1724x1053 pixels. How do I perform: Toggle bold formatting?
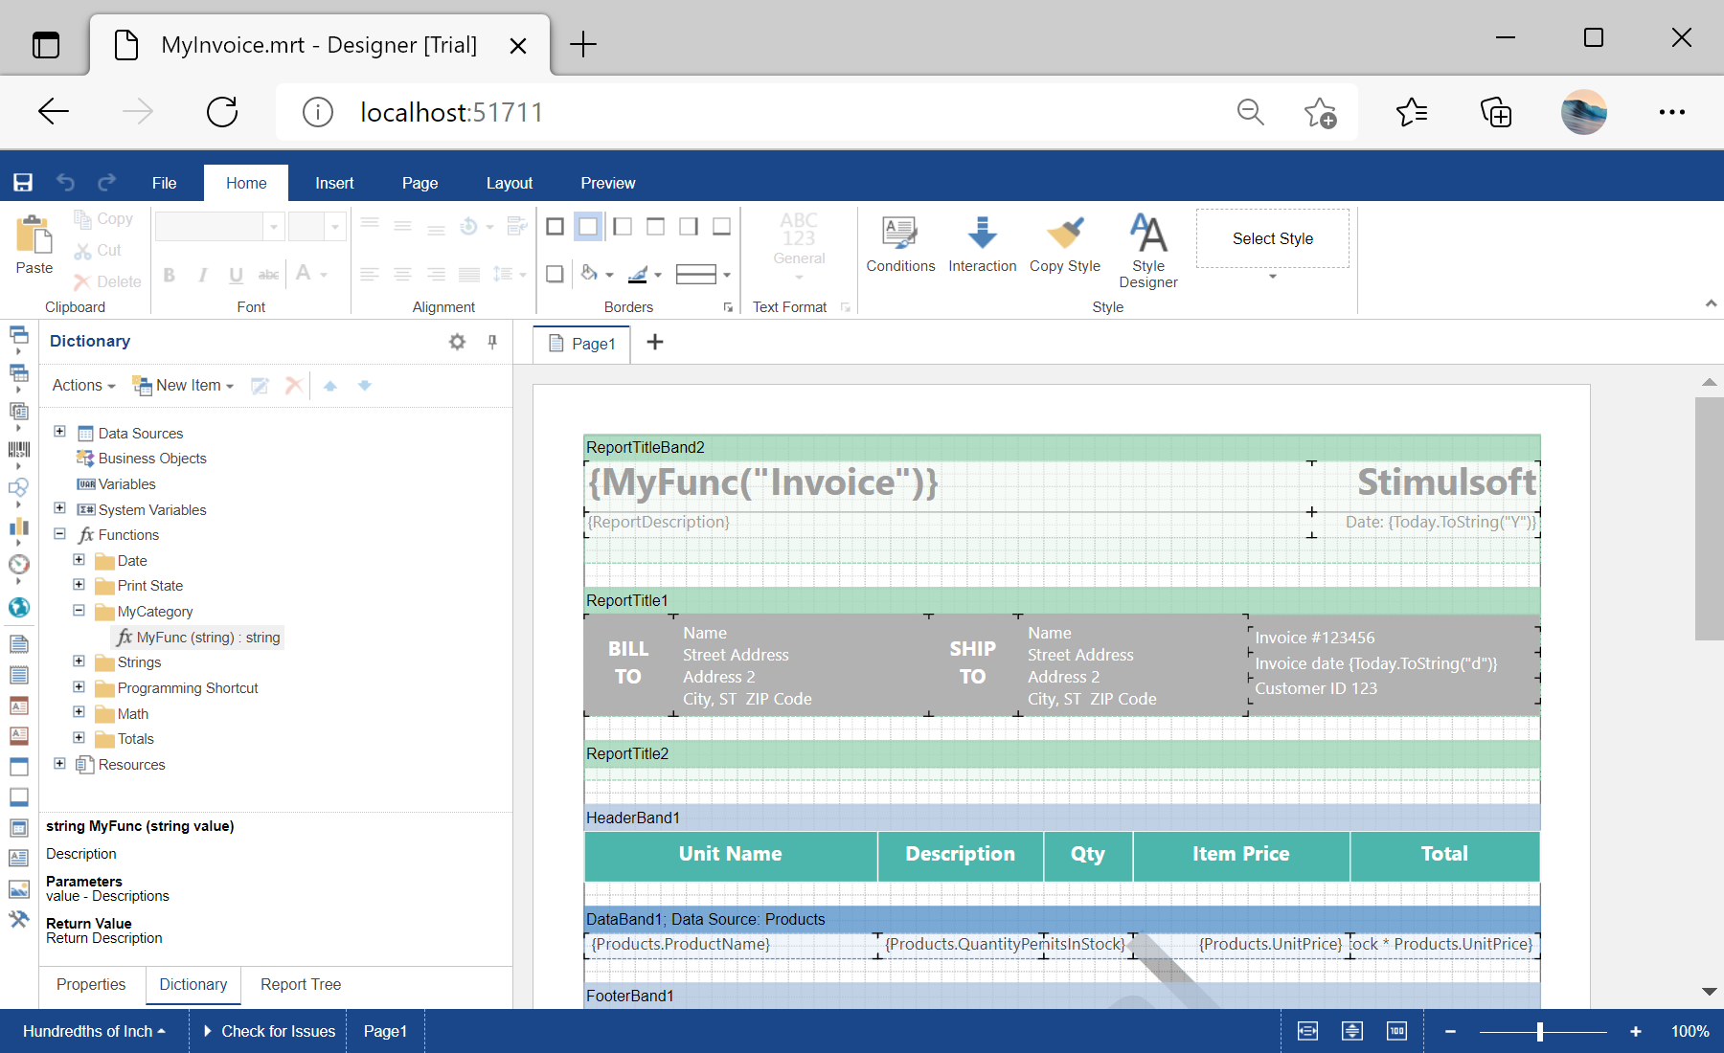pos(169,275)
